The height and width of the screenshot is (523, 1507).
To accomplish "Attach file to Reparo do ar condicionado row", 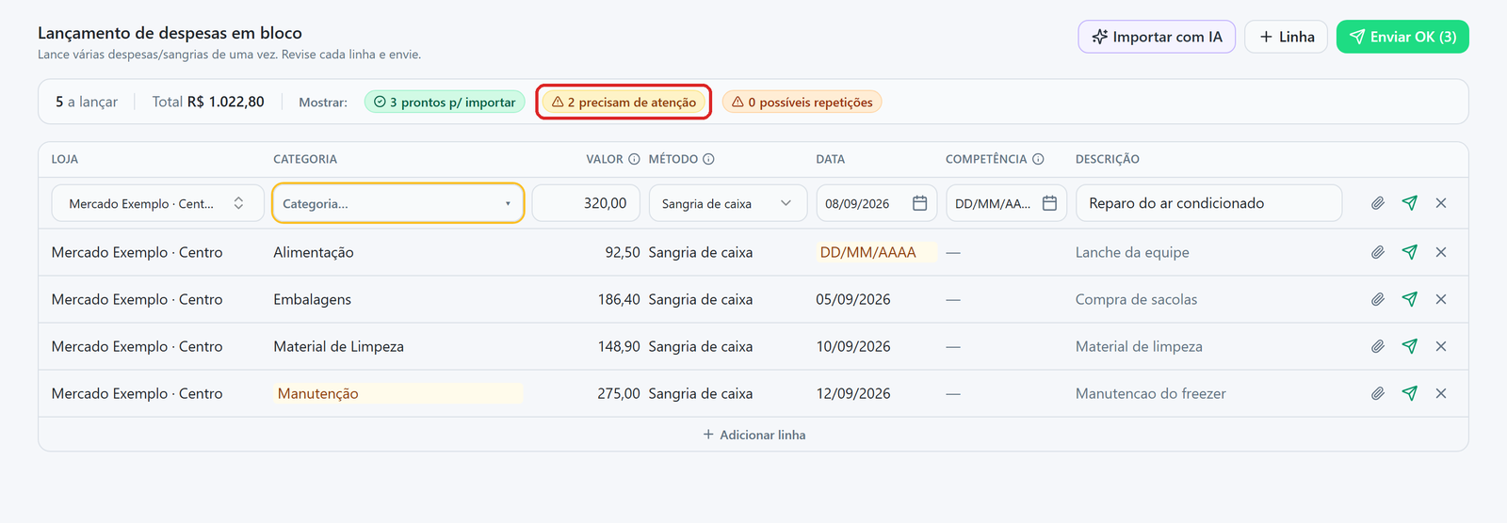I will point(1378,203).
